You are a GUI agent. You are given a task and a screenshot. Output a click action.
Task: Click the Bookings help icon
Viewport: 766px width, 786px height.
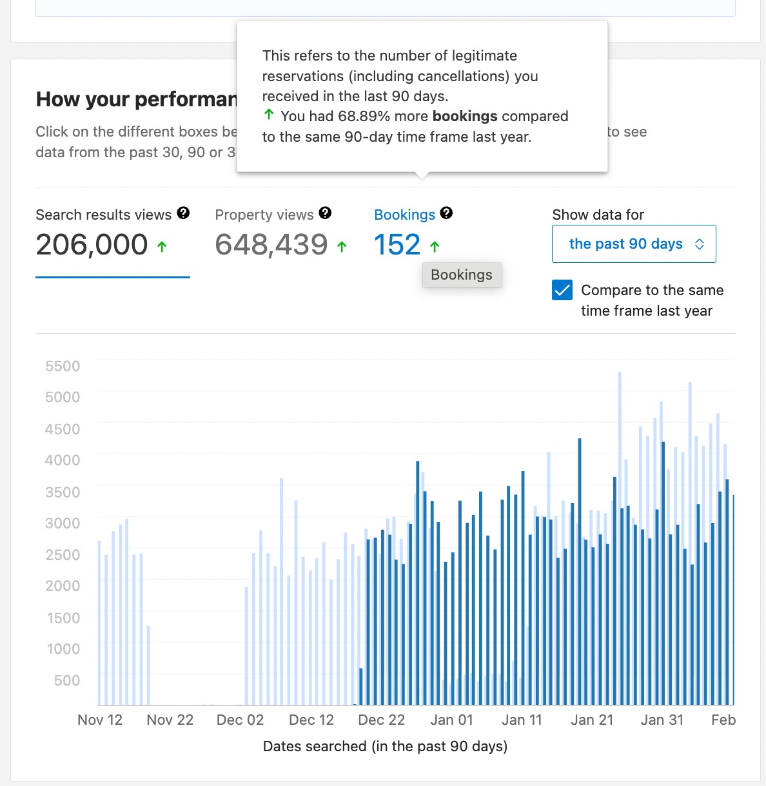pos(447,213)
